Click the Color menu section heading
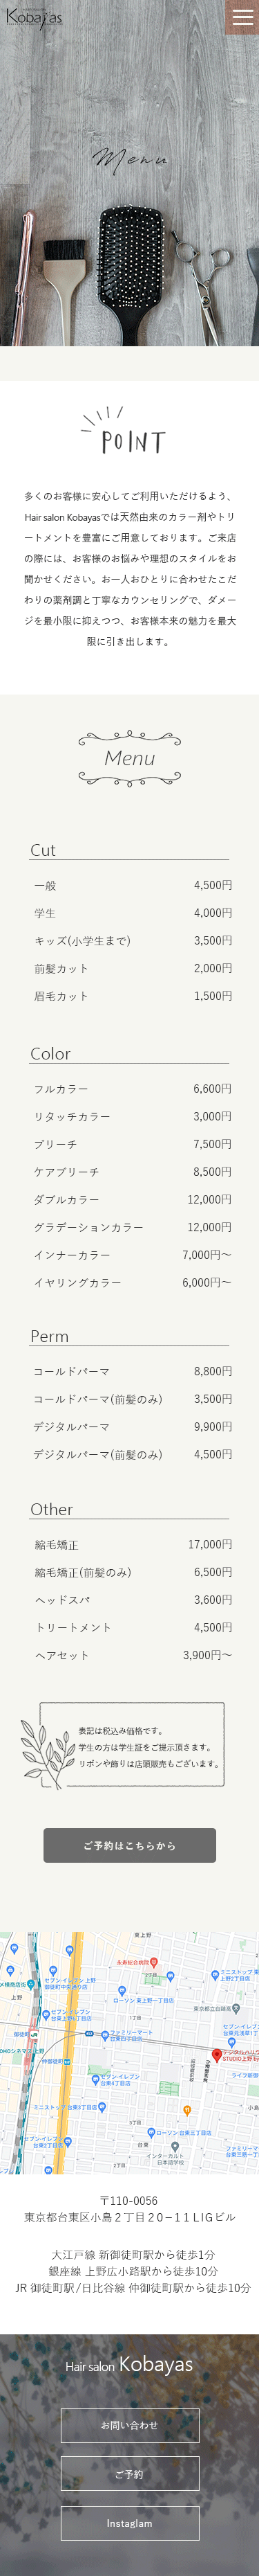259x2576 pixels. [50, 1053]
